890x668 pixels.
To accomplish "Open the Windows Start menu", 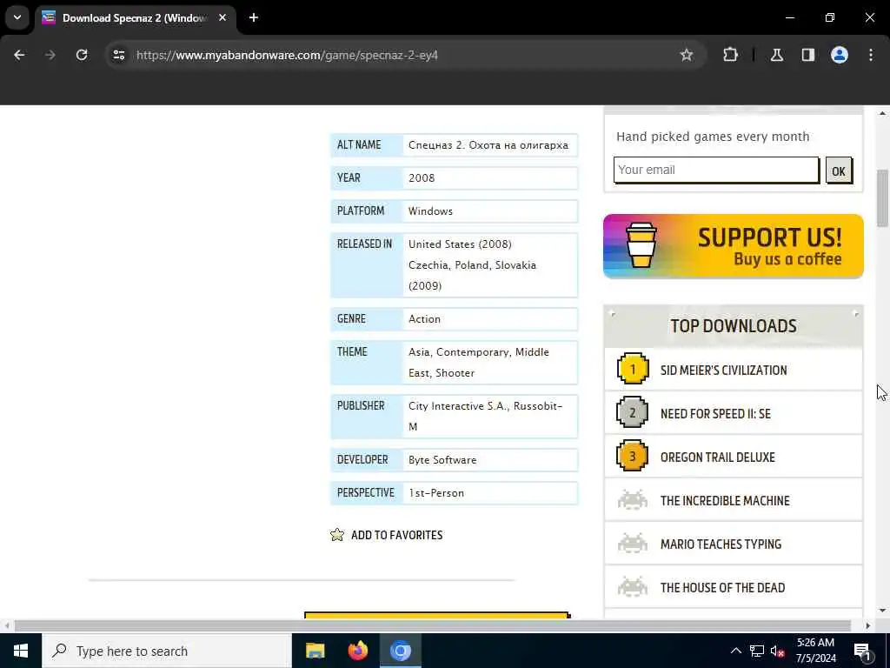I will point(21,651).
